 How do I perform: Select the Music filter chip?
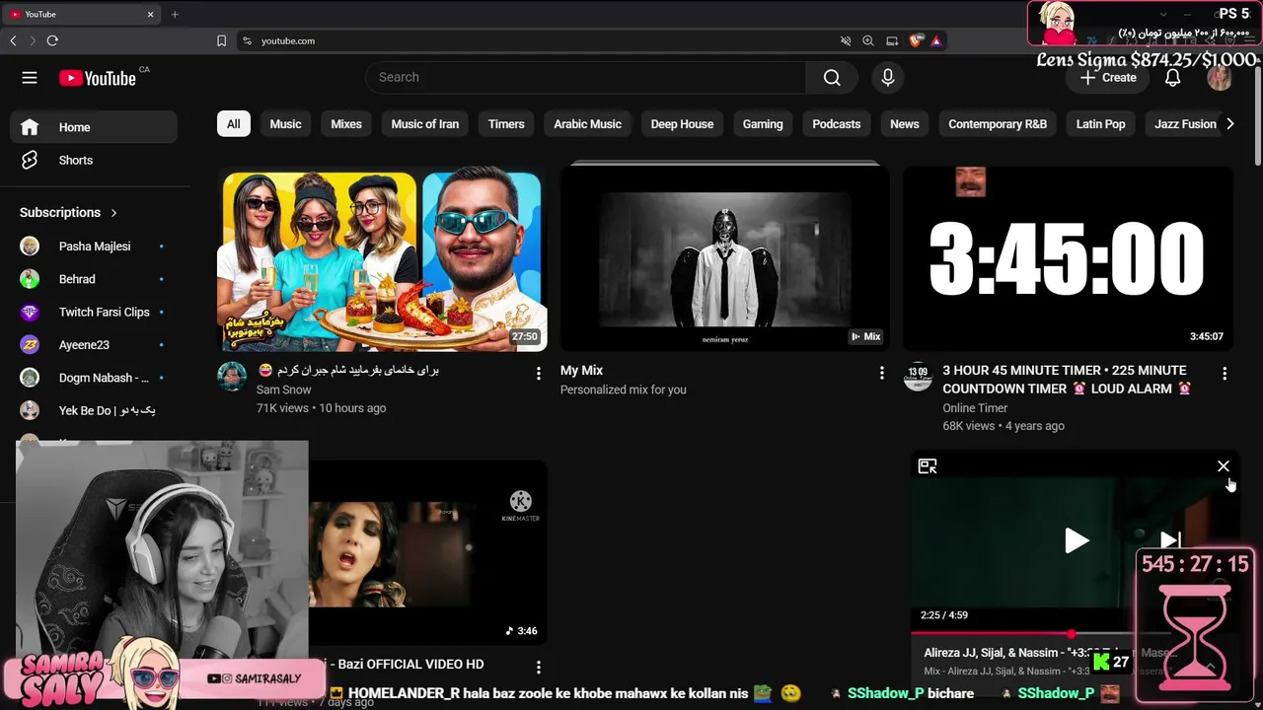coord(285,124)
